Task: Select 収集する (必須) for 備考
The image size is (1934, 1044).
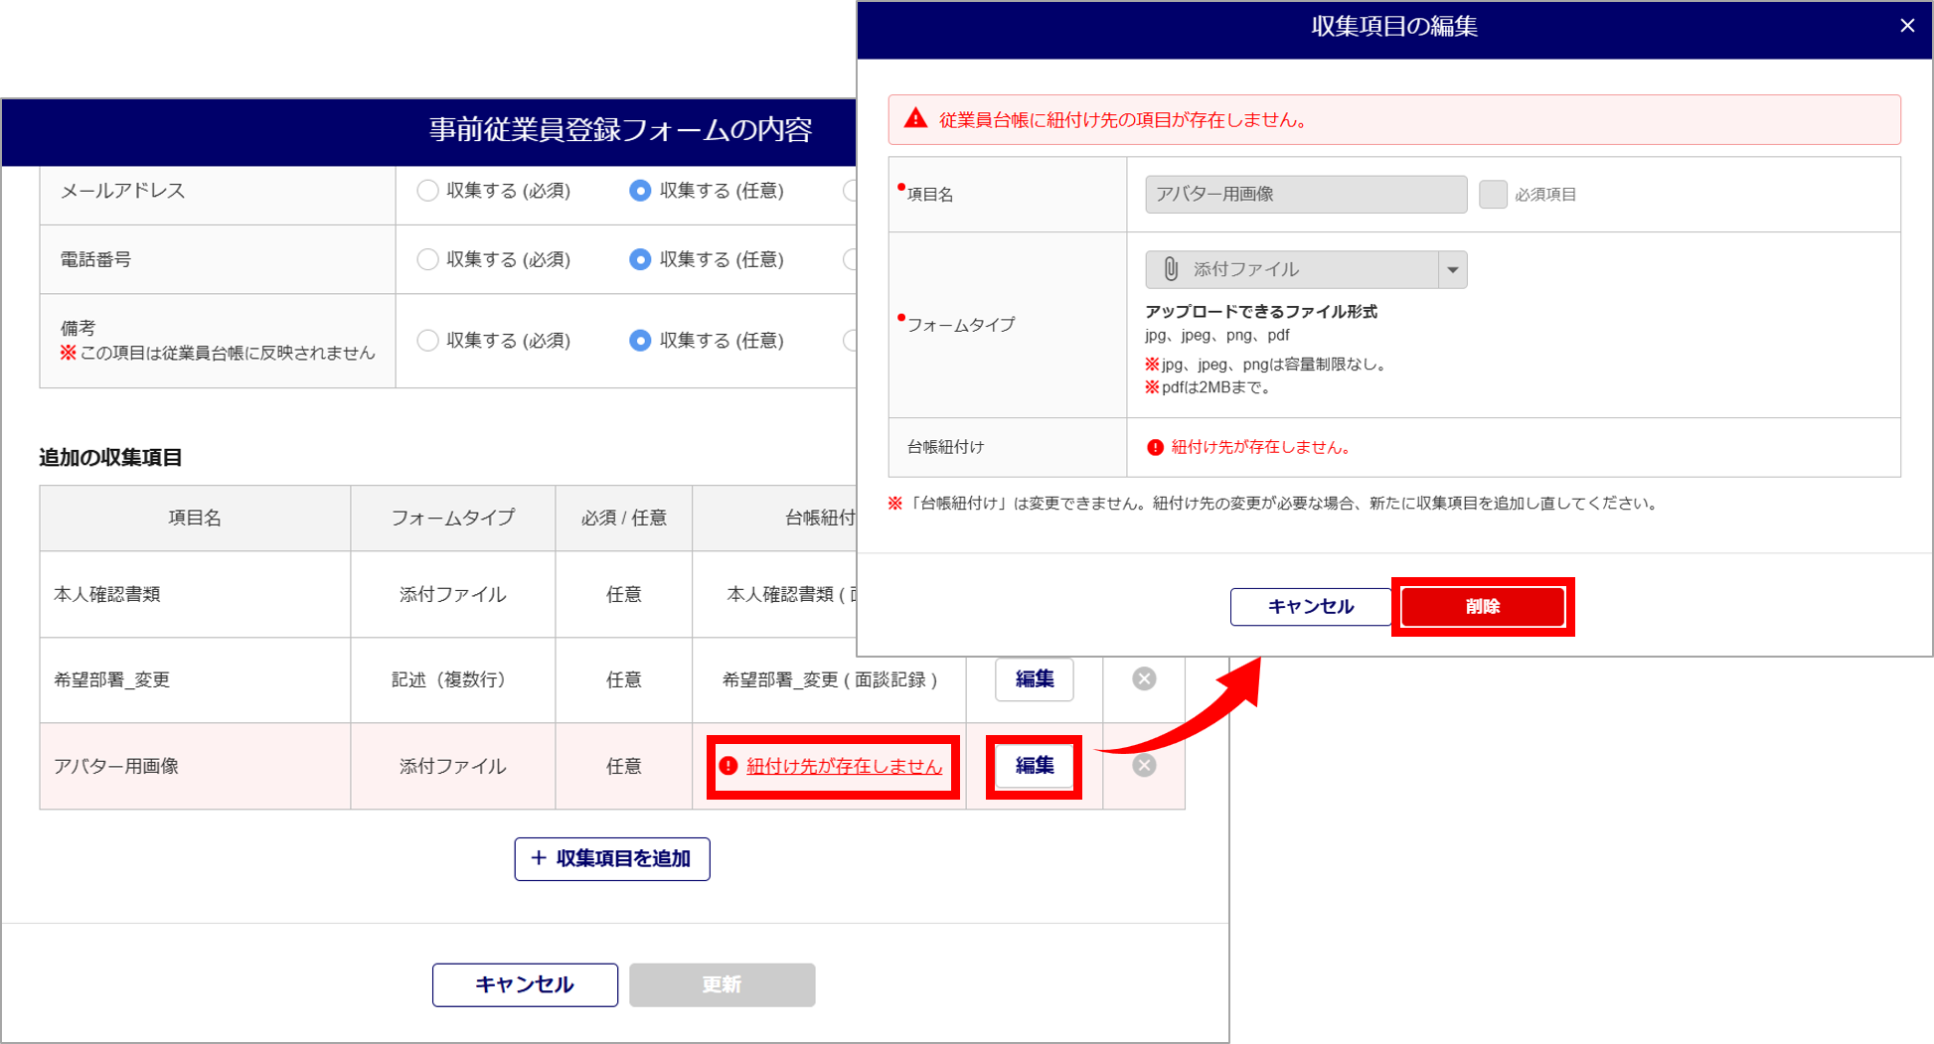Action: (427, 341)
